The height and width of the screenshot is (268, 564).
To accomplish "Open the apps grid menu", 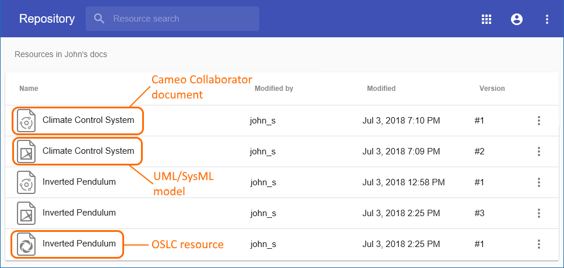I will [x=487, y=19].
